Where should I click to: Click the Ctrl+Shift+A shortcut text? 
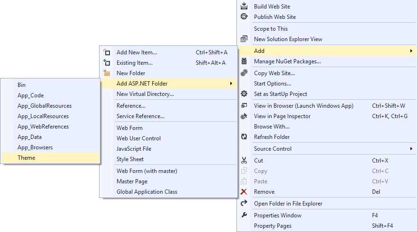211,52
